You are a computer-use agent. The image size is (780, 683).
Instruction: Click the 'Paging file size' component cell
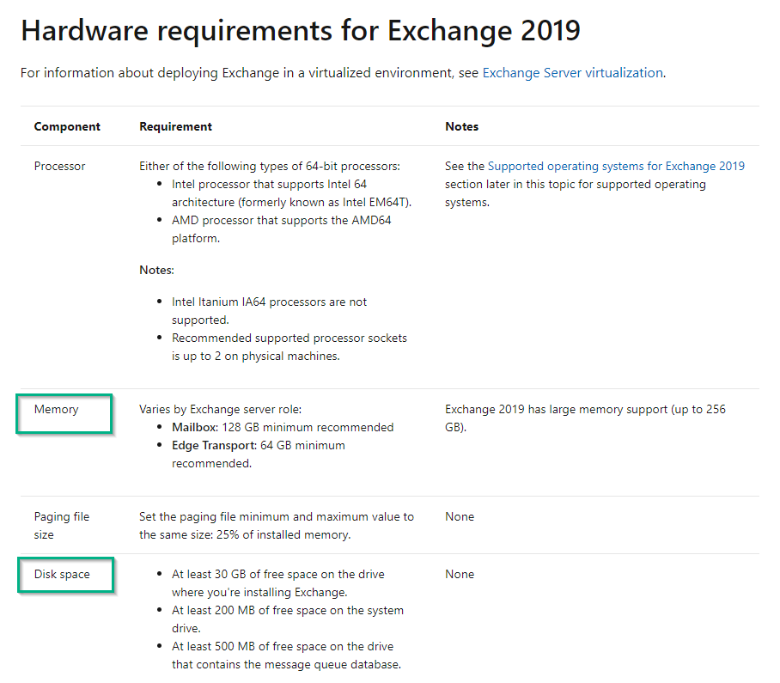pyautogui.click(x=62, y=525)
